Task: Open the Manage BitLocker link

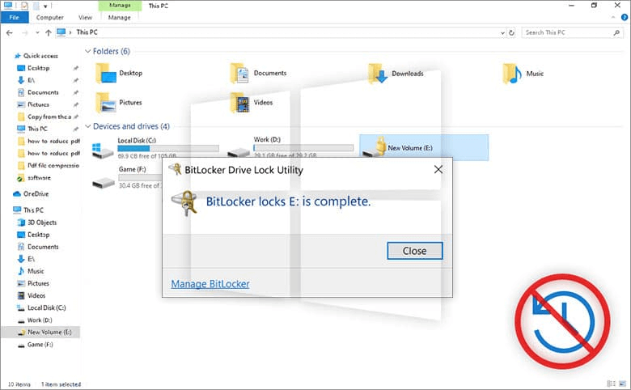Action: tap(210, 284)
